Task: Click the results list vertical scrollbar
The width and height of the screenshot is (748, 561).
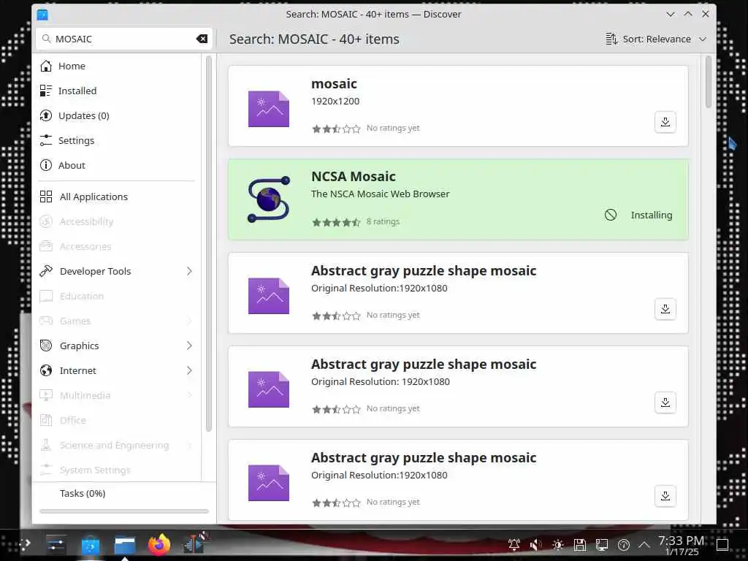Action: (708, 82)
